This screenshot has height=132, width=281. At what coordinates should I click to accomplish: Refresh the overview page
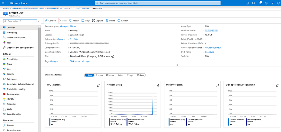point(123,20)
